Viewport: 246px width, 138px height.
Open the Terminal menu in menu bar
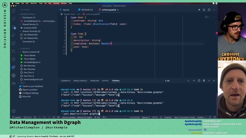pos(57,3)
